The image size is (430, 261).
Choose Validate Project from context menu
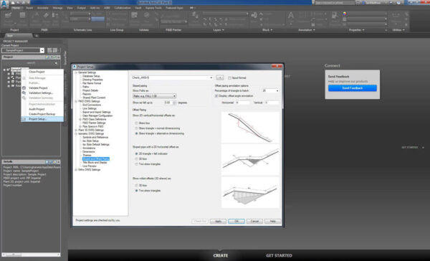coord(38,87)
